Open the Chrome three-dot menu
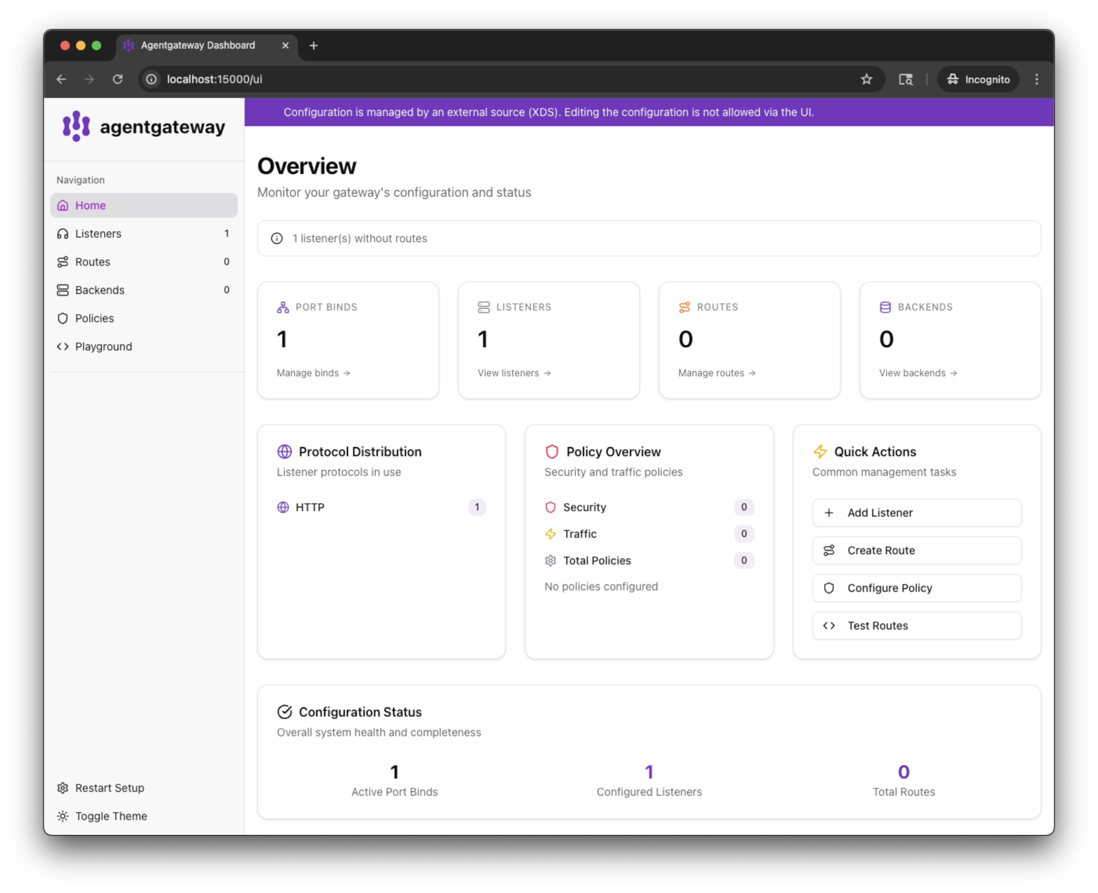The width and height of the screenshot is (1098, 893). click(1037, 79)
